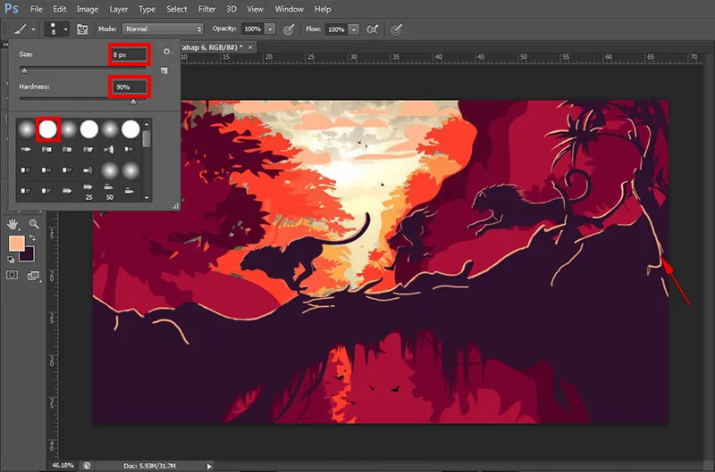Click the create new brush preset icon
The width and height of the screenshot is (715, 472).
tap(165, 70)
